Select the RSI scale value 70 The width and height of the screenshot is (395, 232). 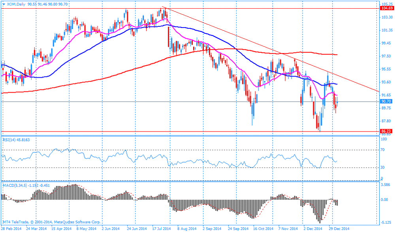[x=382, y=150]
